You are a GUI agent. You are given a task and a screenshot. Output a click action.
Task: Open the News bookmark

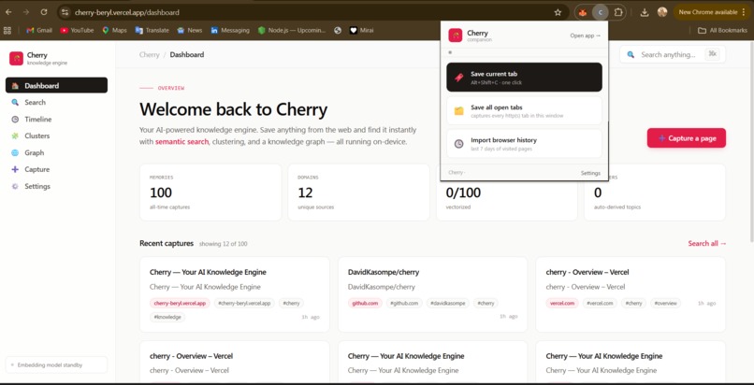click(190, 30)
